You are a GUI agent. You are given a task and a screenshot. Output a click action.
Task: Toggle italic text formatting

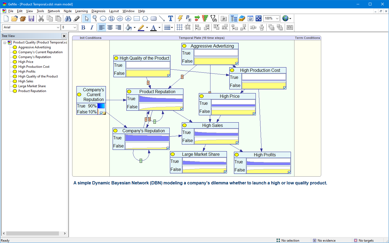point(92,27)
